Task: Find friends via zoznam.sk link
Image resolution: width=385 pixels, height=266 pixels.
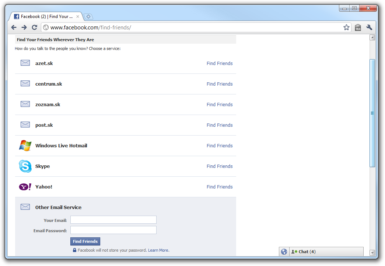Action: pos(220,105)
